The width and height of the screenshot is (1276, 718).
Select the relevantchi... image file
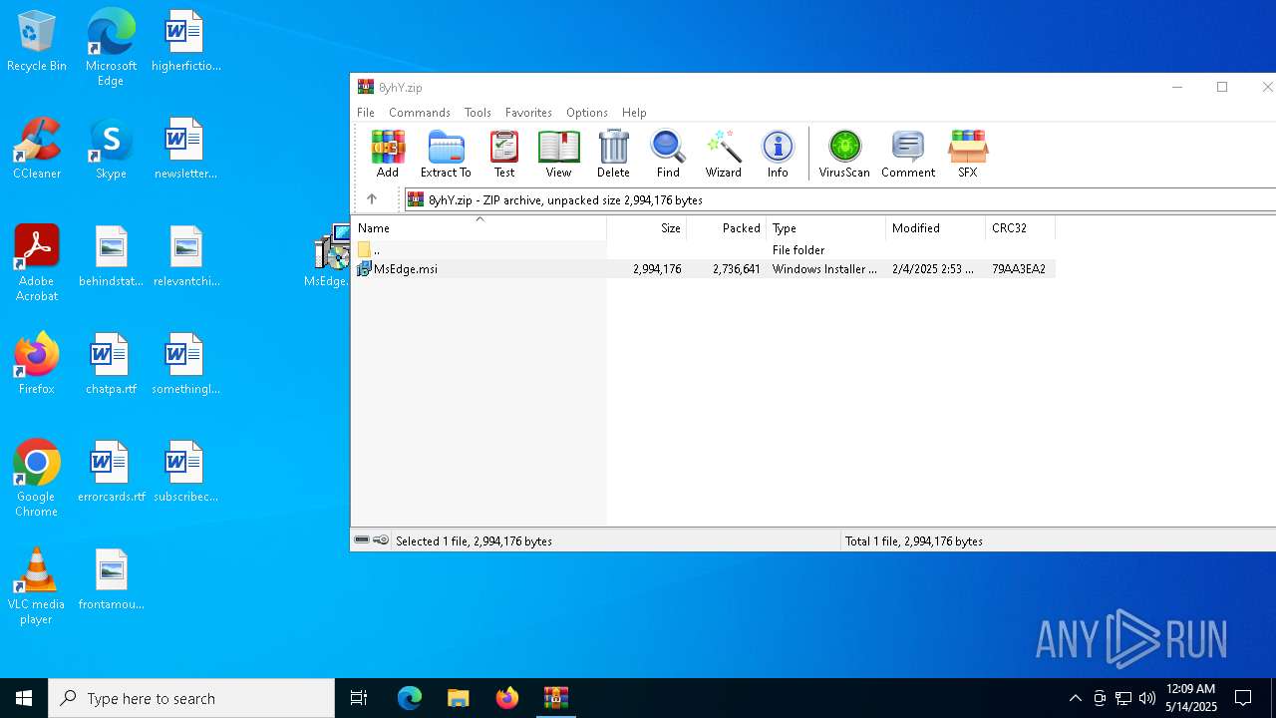click(185, 256)
